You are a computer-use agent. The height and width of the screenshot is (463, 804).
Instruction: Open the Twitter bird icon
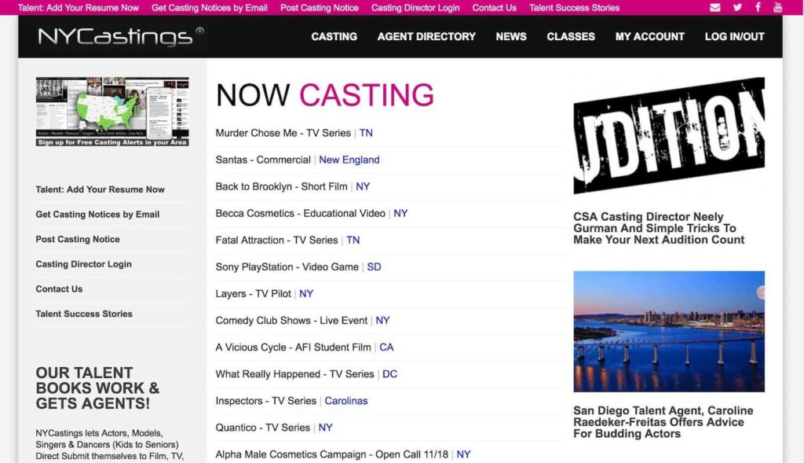tap(736, 8)
